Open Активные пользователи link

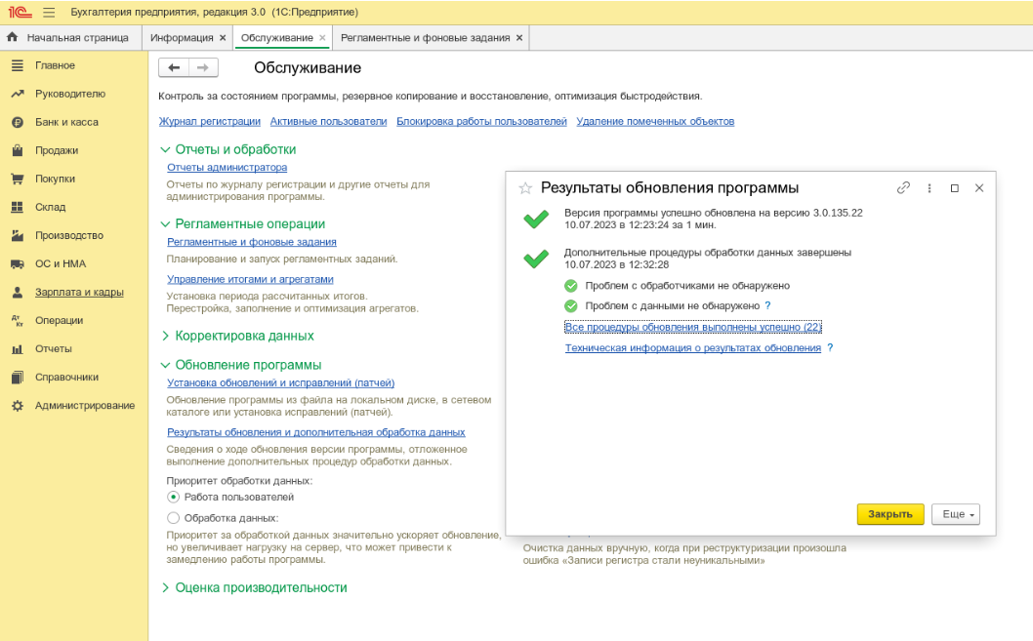click(x=328, y=121)
